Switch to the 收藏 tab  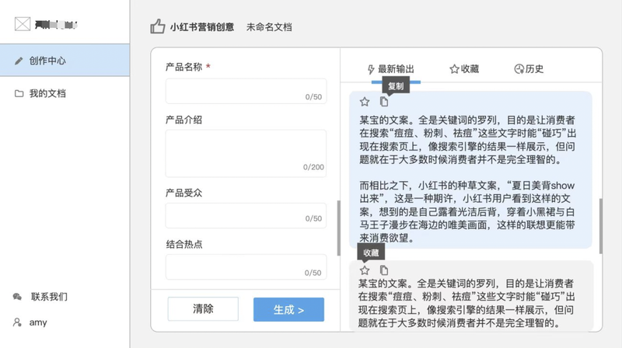(464, 69)
